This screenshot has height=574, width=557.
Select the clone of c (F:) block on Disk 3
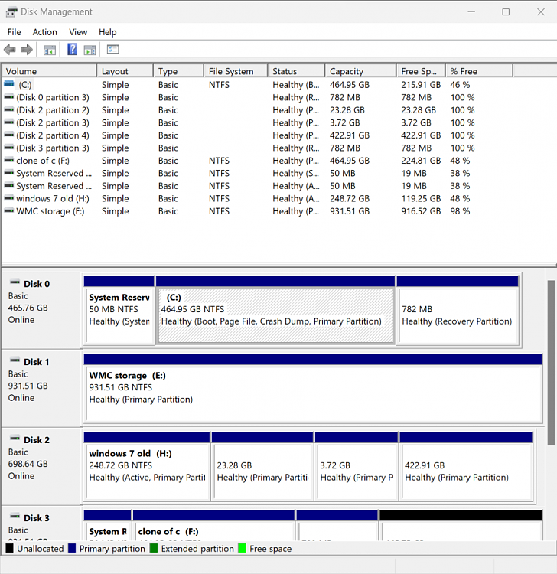[x=213, y=525]
